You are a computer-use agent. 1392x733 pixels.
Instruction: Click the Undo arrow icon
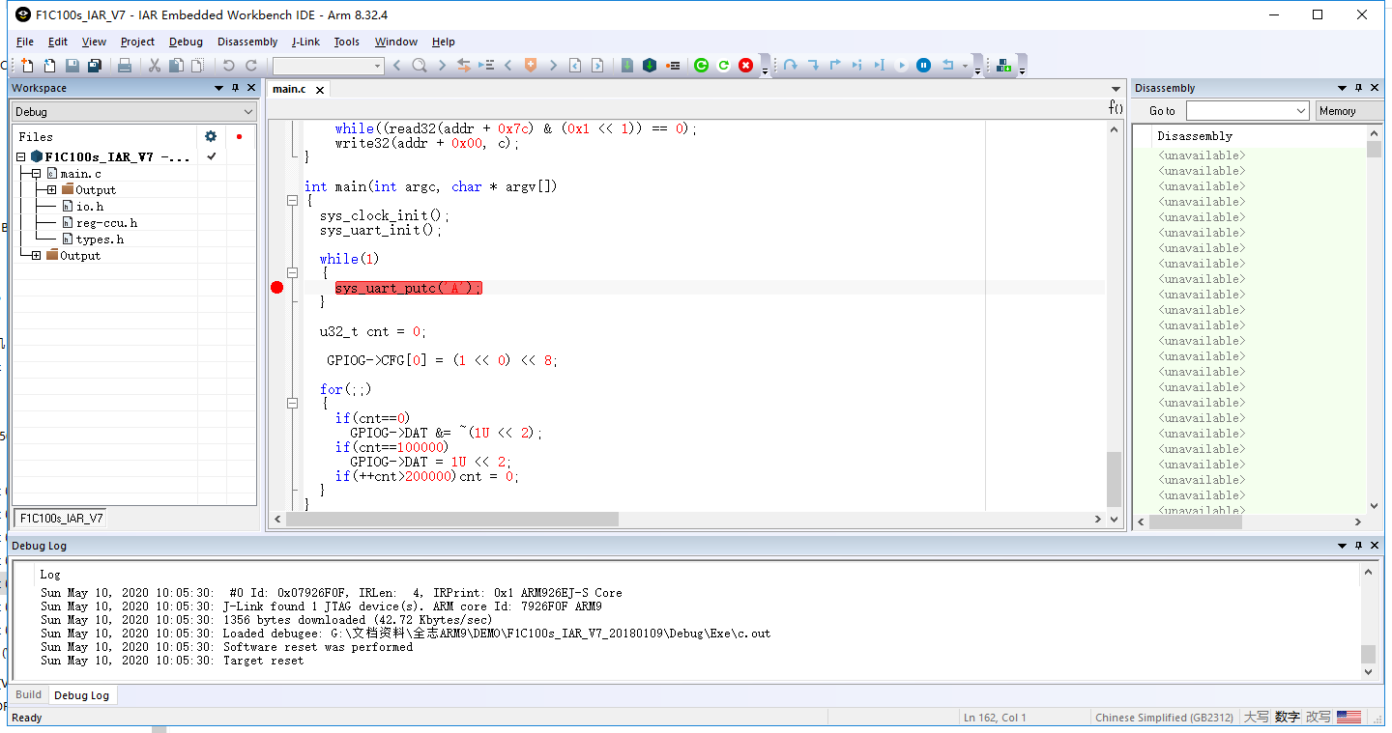point(229,66)
